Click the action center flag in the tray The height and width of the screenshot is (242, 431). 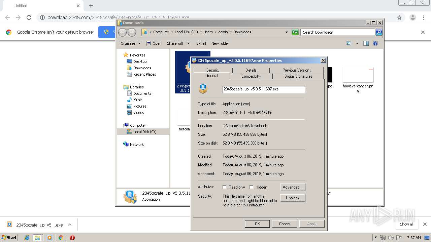[x=399, y=238]
